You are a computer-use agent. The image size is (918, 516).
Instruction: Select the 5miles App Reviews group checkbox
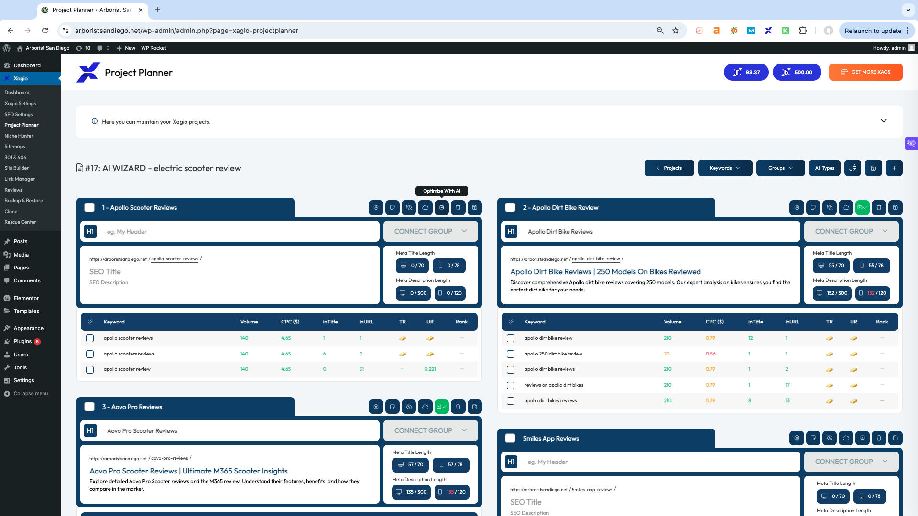[510, 438]
